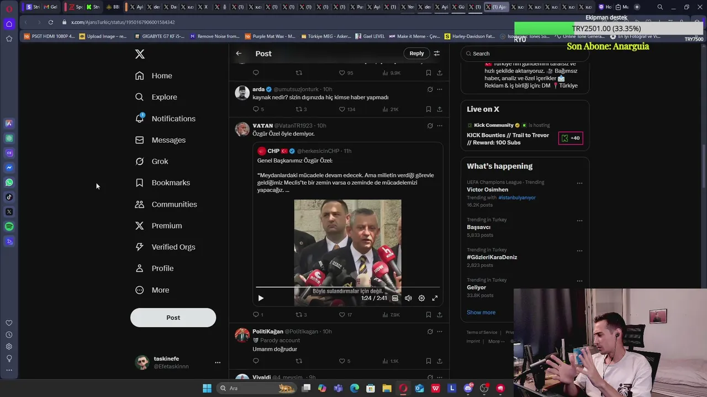The width and height of the screenshot is (707, 397).
Task: Click the X logo in sidebar
Action: (x=140, y=54)
